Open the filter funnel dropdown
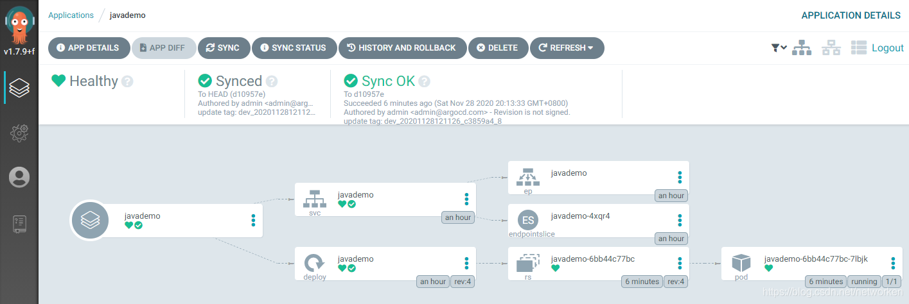 779,47
